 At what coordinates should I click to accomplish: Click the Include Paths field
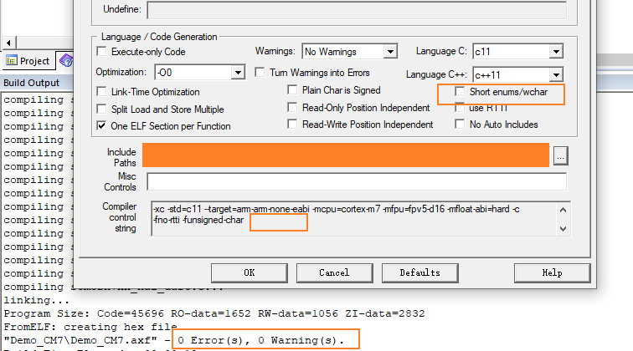[346, 155]
